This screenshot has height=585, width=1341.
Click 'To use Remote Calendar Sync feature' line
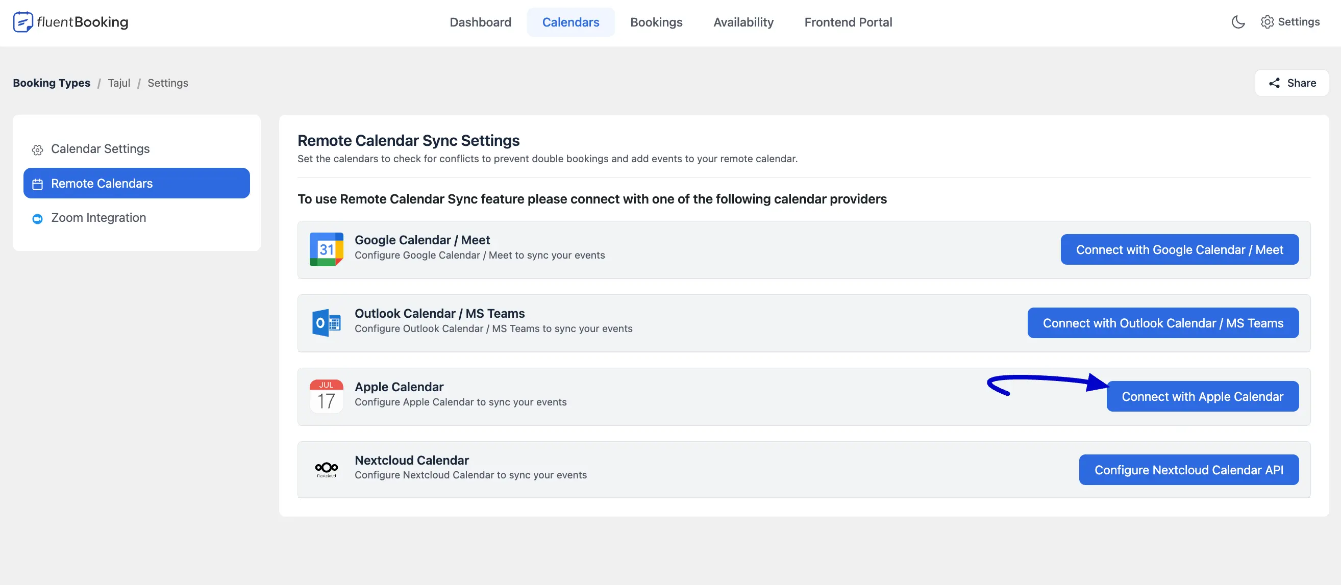tap(592, 199)
